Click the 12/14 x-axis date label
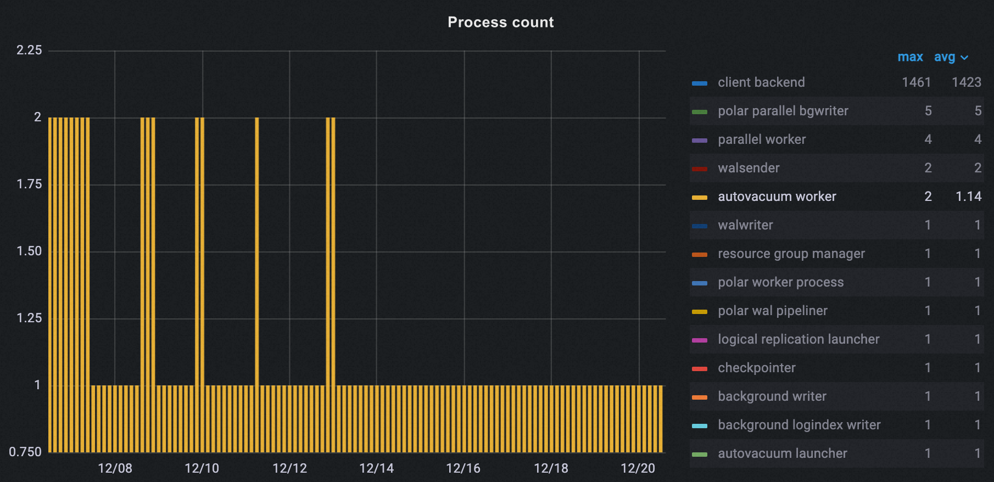The height and width of the screenshot is (482, 994). 376,468
